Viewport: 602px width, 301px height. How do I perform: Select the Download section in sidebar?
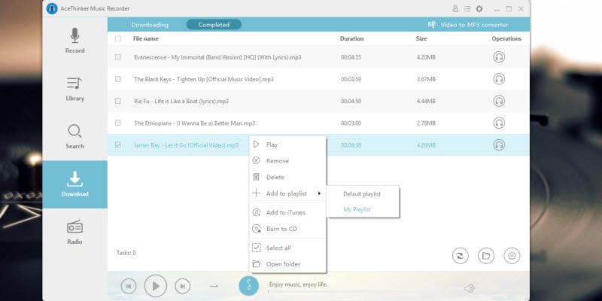[74, 184]
